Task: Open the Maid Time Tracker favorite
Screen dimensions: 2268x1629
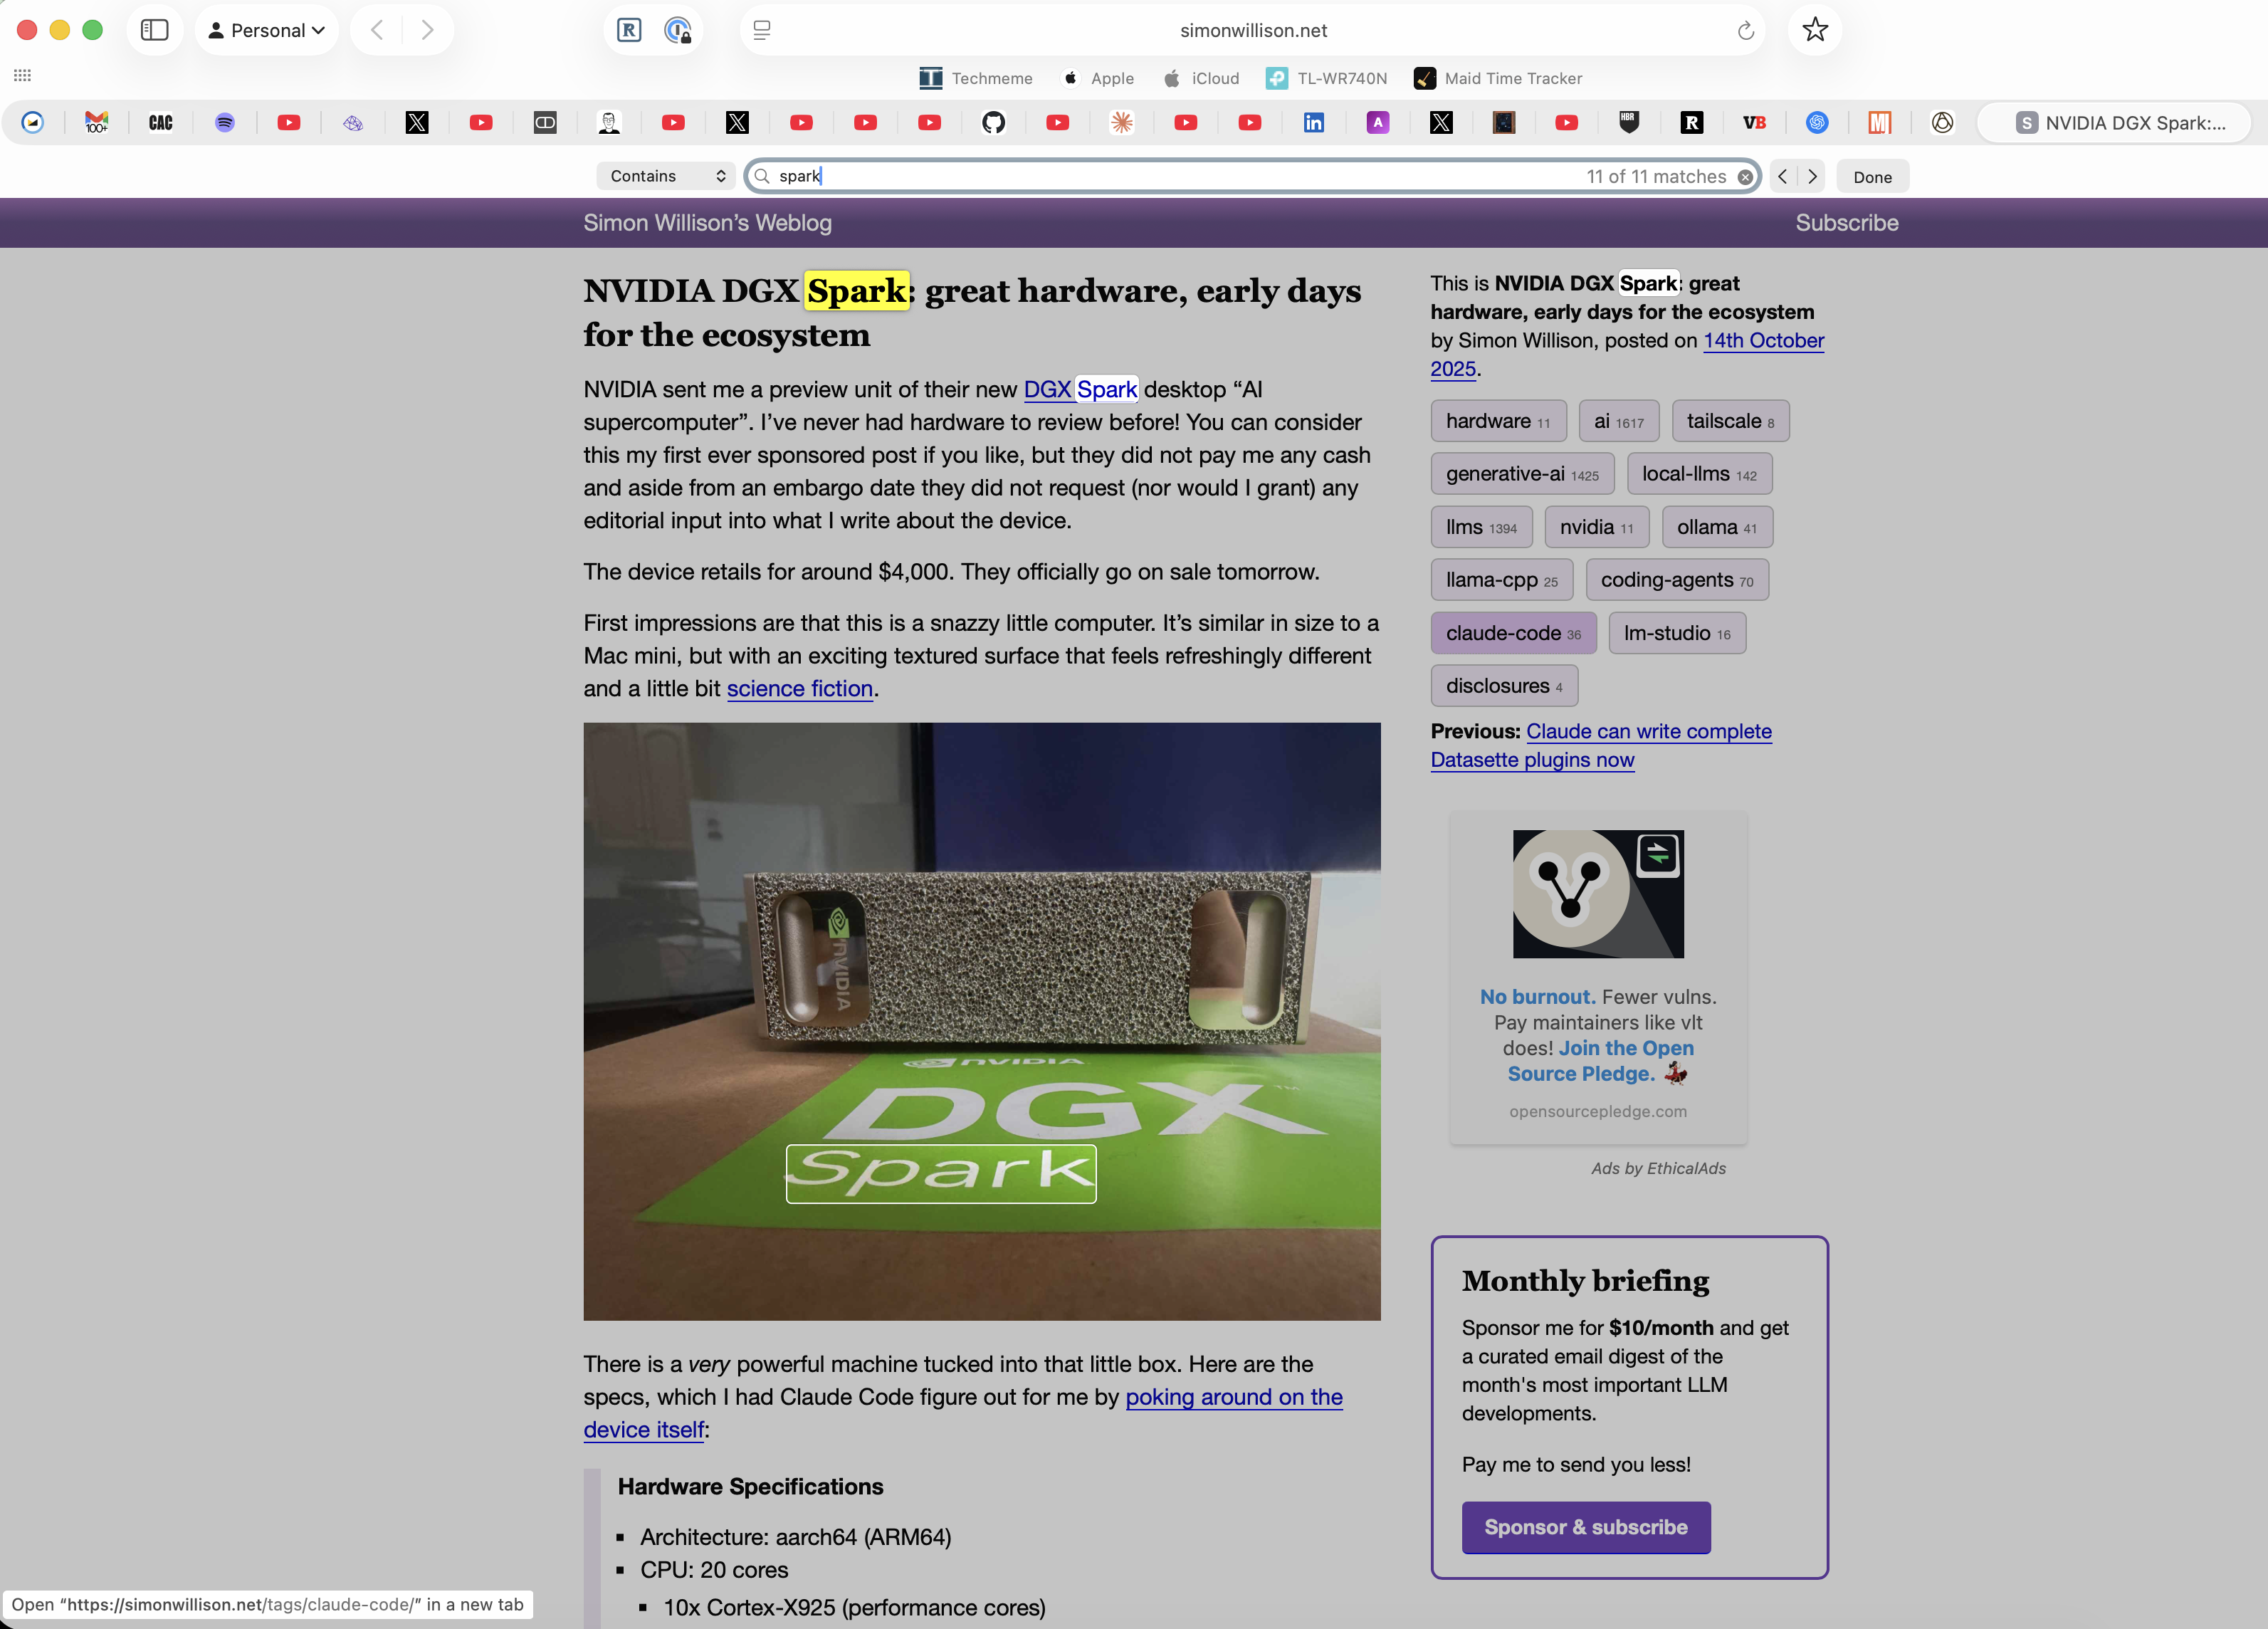Action: point(1498,78)
